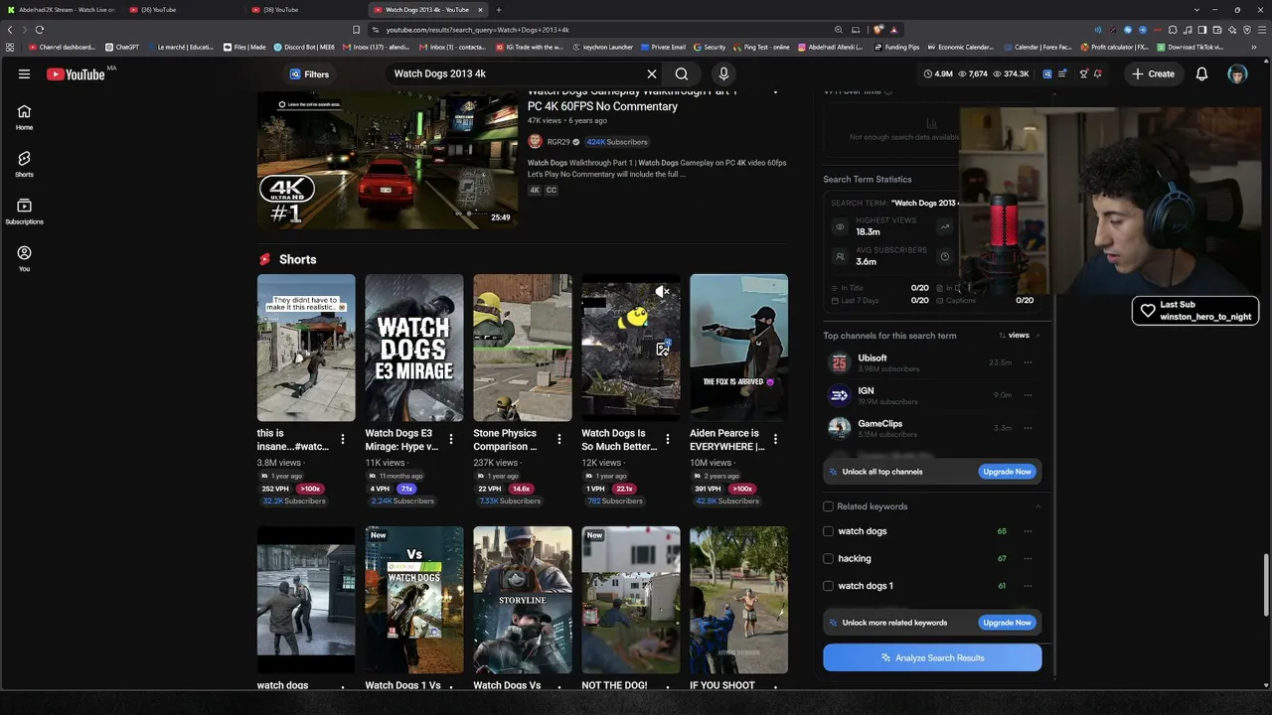1272x715 pixels.
Task: Click the magnifier search button
Action: click(682, 73)
